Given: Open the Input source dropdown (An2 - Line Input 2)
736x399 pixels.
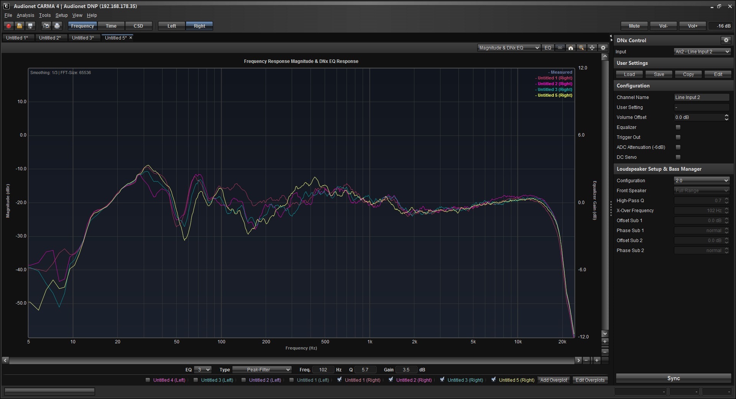Looking at the screenshot, I should [x=702, y=52].
